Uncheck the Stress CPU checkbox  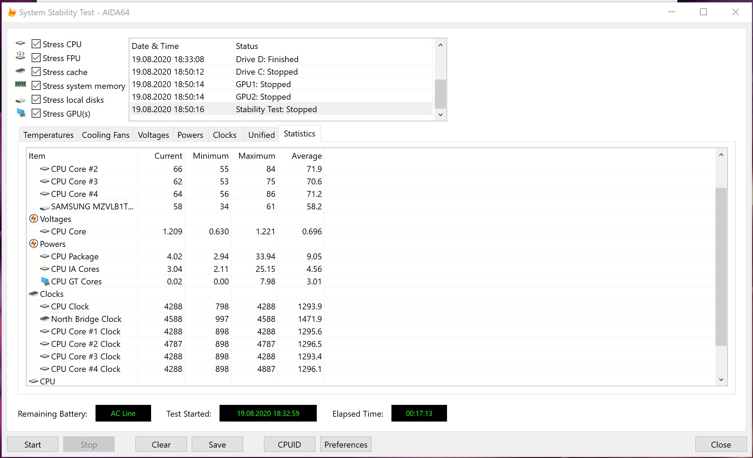click(x=36, y=44)
